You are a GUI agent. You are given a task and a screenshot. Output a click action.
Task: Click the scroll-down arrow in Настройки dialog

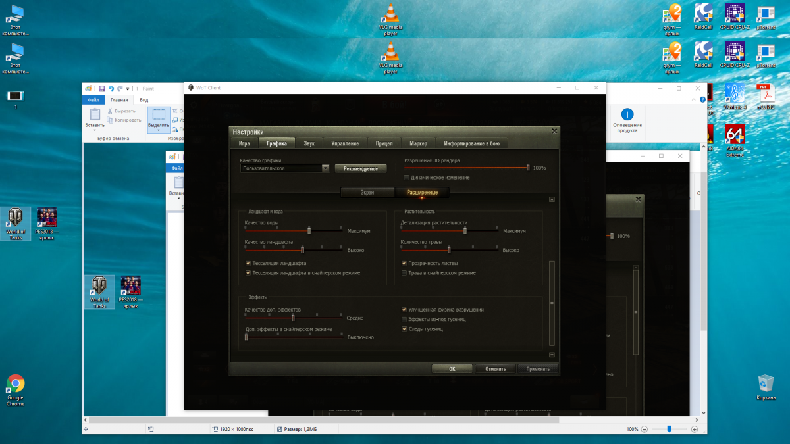point(552,355)
